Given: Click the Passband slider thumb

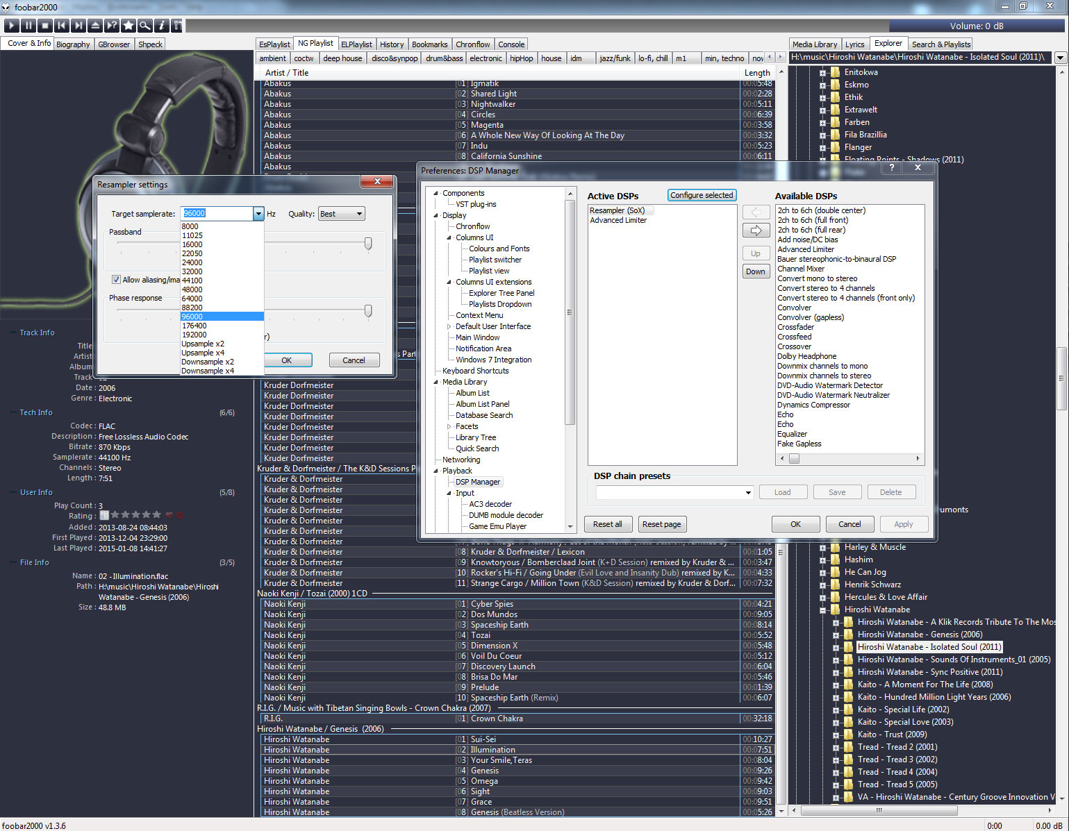Looking at the screenshot, I should click(368, 244).
